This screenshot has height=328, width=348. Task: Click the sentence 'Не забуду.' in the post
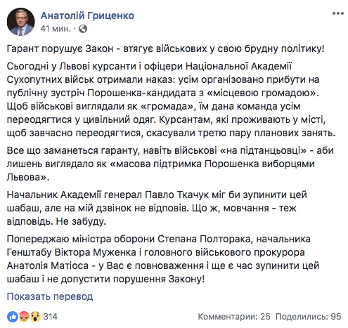[81, 221]
